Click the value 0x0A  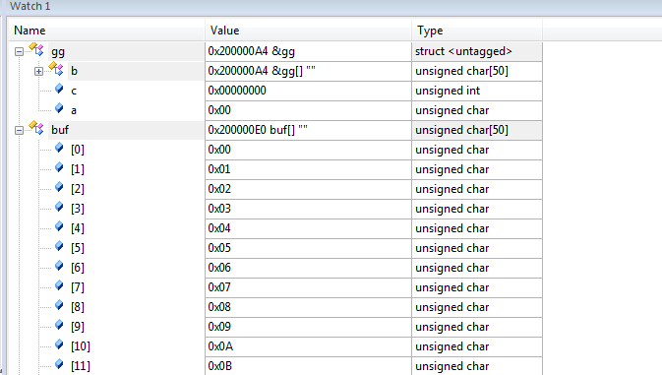(x=220, y=346)
